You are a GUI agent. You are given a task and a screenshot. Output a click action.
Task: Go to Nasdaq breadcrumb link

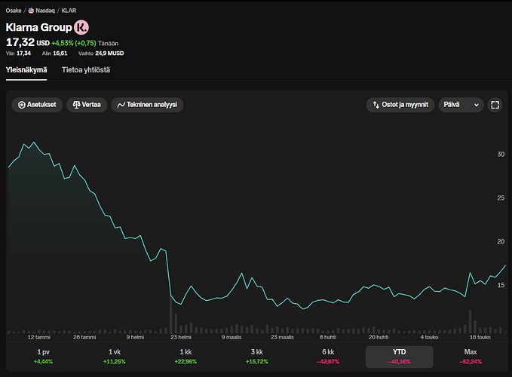(45, 11)
